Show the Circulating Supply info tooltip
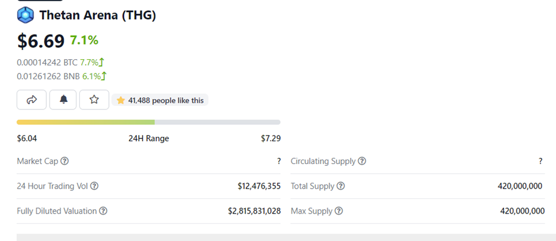 coord(362,161)
